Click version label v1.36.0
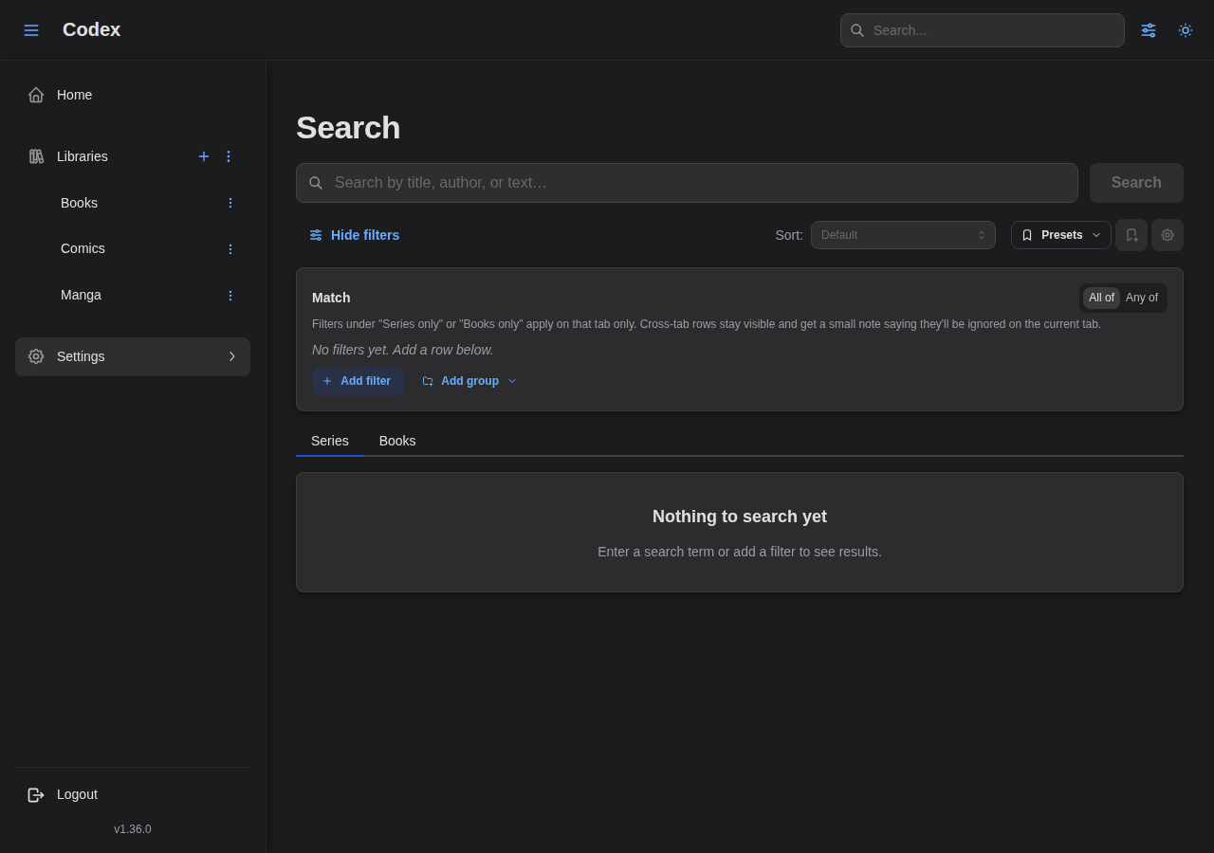The height and width of the screenshot is (853, 1214). click(133, 829)
